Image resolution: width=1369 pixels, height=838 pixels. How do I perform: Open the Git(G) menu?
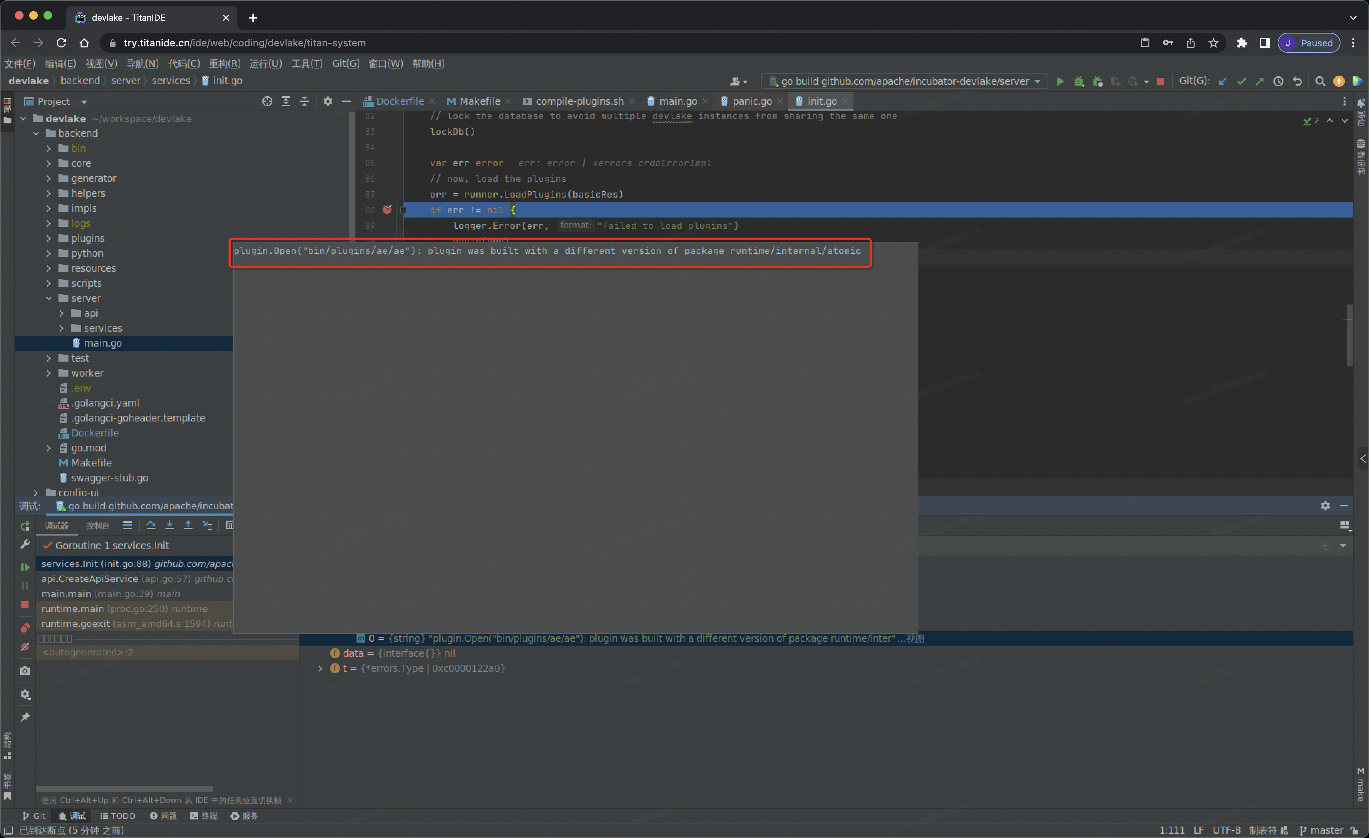click(x=345, y=63)
